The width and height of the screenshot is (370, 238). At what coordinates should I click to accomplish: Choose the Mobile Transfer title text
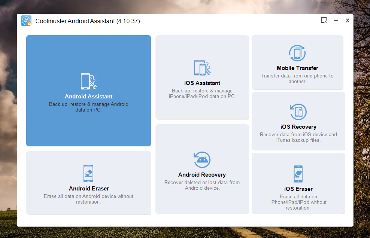pos(297,68)
